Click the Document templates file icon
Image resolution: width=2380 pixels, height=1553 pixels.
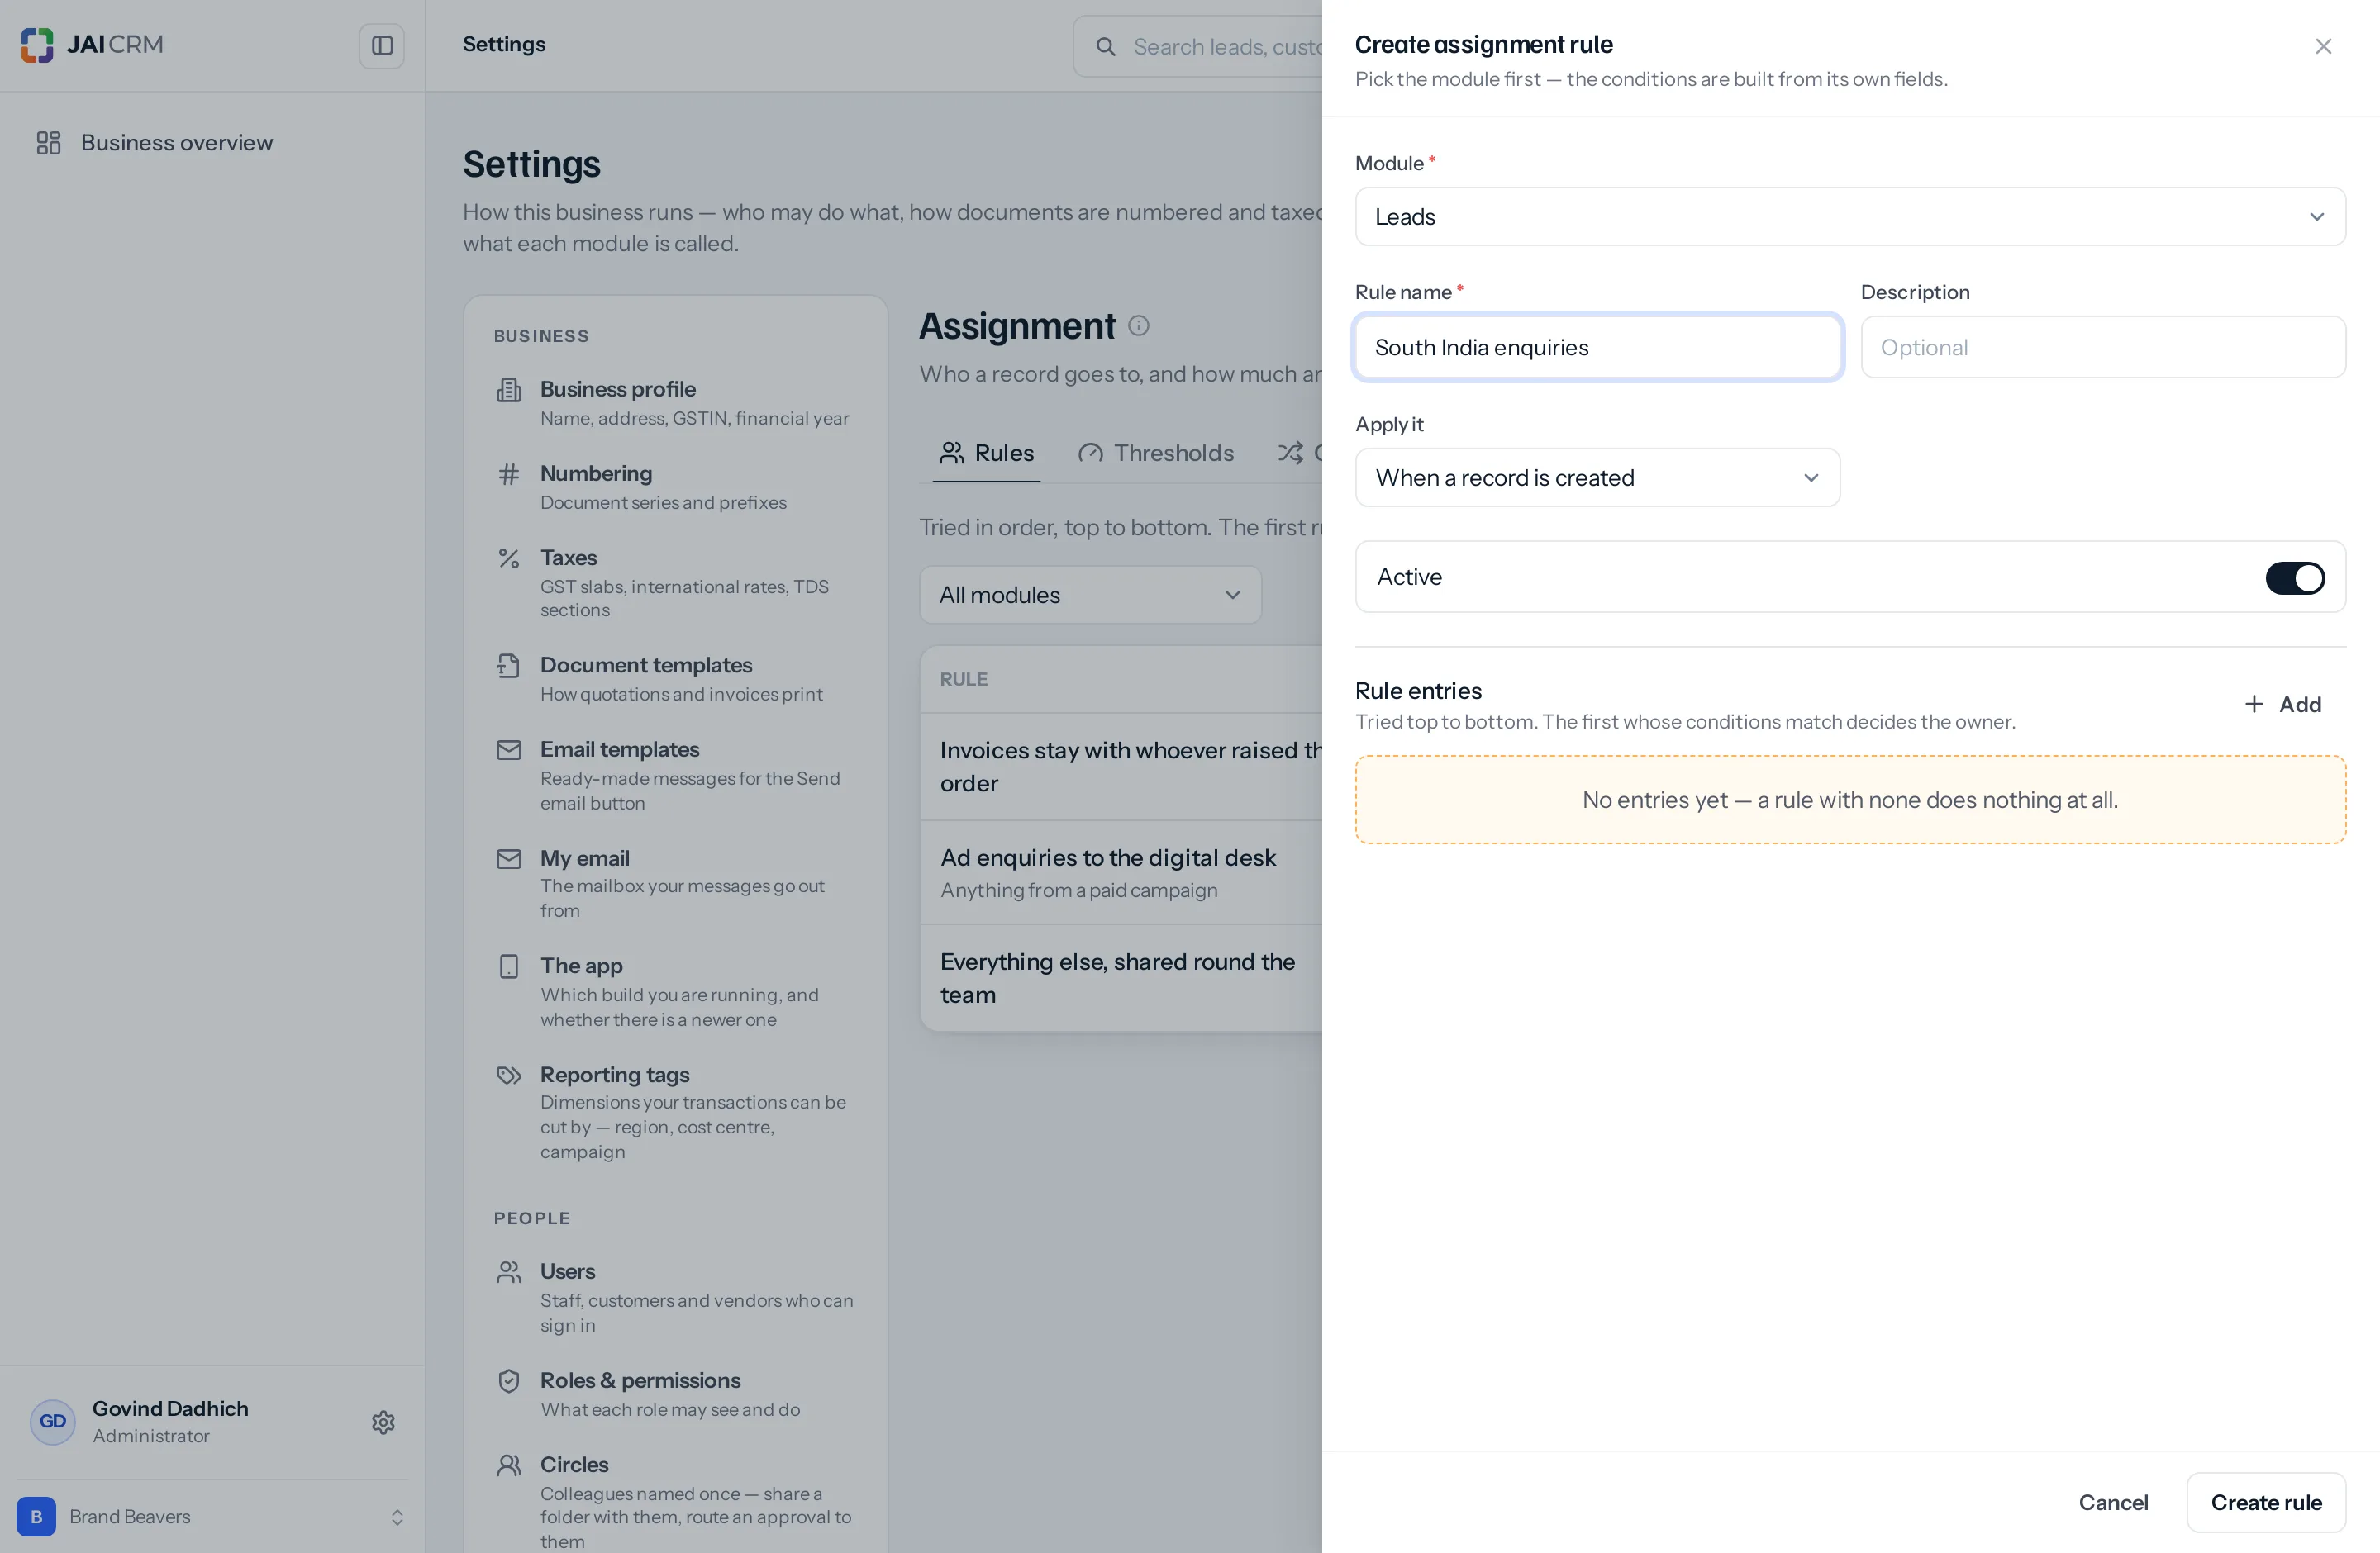point(509,666)
